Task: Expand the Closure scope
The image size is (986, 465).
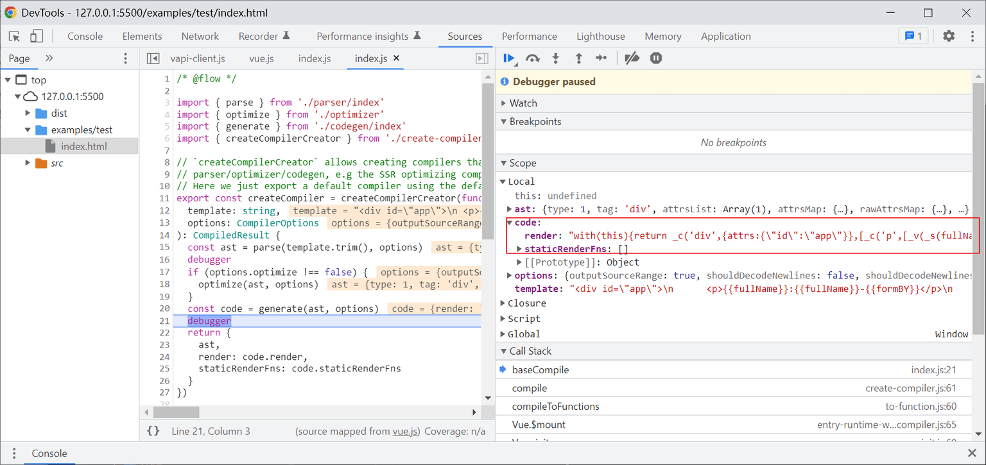Action: pyautogui.click(x=503, y=303)
